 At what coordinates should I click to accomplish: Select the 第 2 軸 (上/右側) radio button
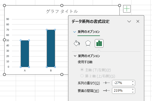(82, 76)
